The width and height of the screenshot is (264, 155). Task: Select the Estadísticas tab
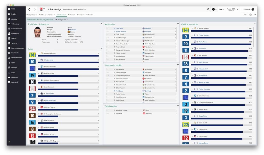[61, 15]
